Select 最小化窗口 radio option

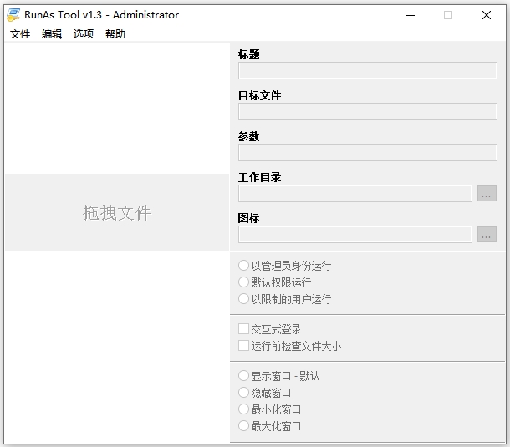(x=243, y=409)
